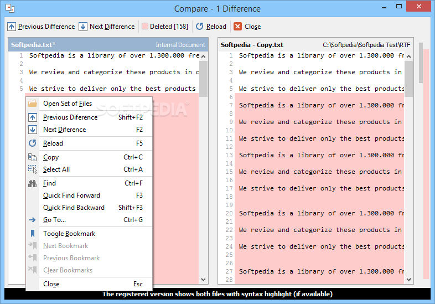Screen dimensions: 435x304
Task: Click the Next Difference down-arrow toolbar icon
Action: pos(83,27)
